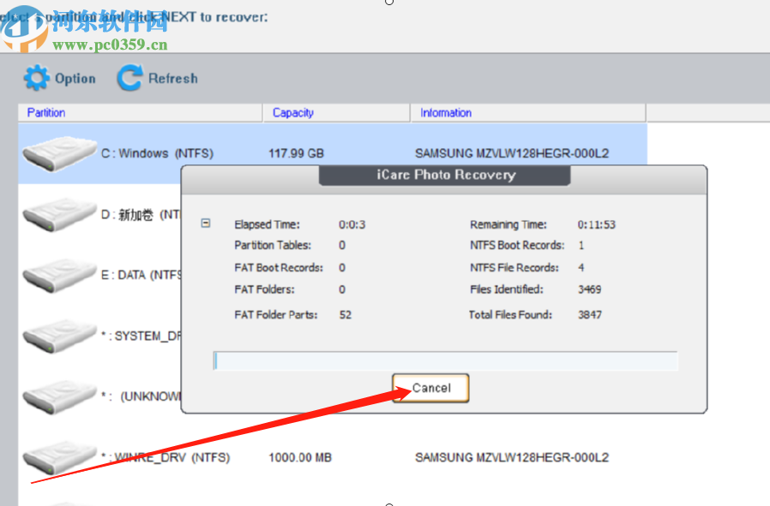Select the D: drive icon

[59, 214]
